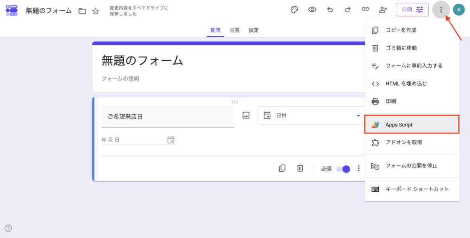Undo the last change
The height and width of the screenshot is (238, 470).
330,10
